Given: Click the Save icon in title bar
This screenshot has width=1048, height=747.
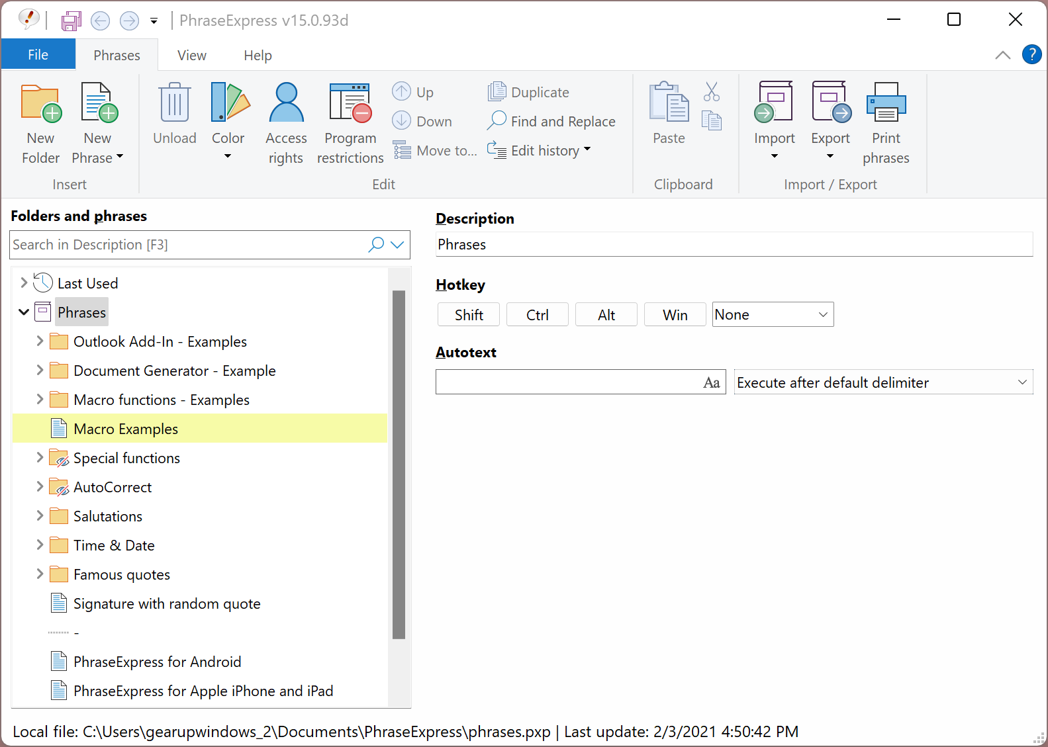Looking at the screenshot, I should (71, 21).
